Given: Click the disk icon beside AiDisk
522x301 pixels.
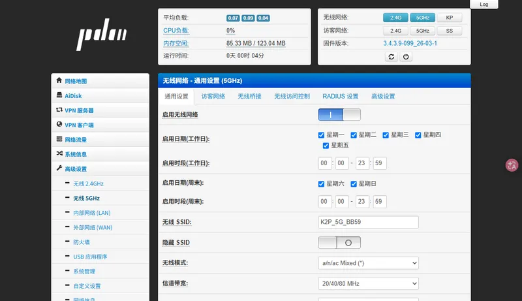Looking at the screenshot, I should tap(59, 95).
